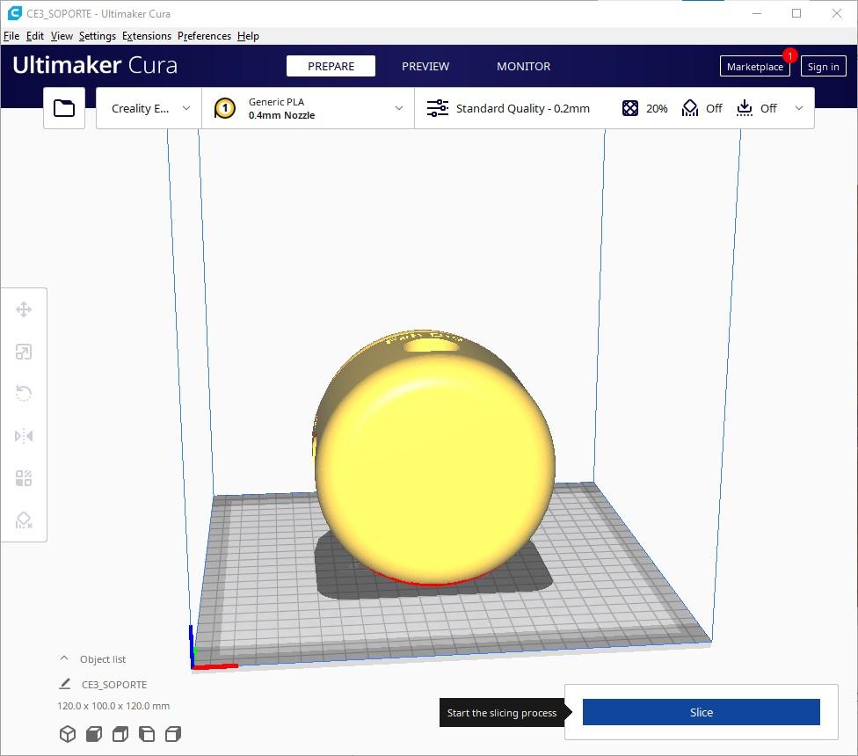Minimize the Ultimaker Cura window
Image resolution: width=858 pixels, height=756 pixels.
757,13
